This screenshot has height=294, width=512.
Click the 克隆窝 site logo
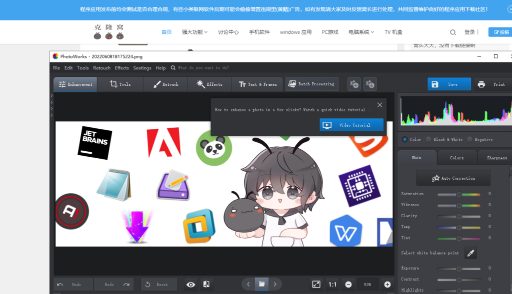coord(108,32)
